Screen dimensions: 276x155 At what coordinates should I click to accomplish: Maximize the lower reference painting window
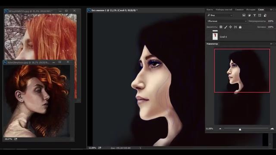tap(60, 62)
